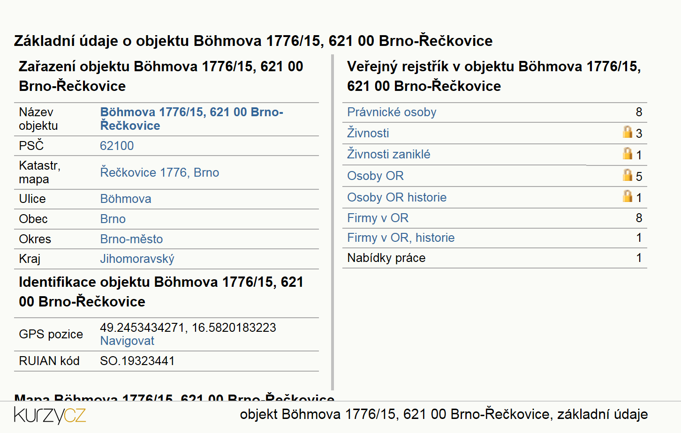The width and height of the screenshot is (681, 433).
Task: Open the Živnosti link
Action: [x=368, y=133]
